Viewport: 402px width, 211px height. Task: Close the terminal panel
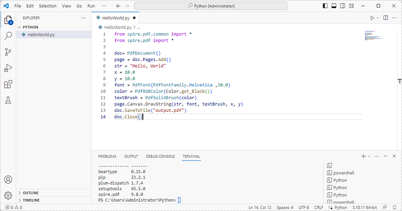(x=394, y=156)
